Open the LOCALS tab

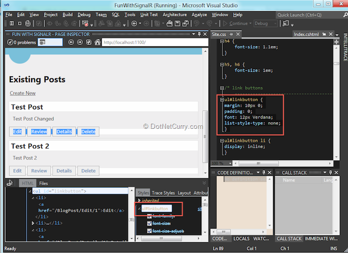[241, 239]
